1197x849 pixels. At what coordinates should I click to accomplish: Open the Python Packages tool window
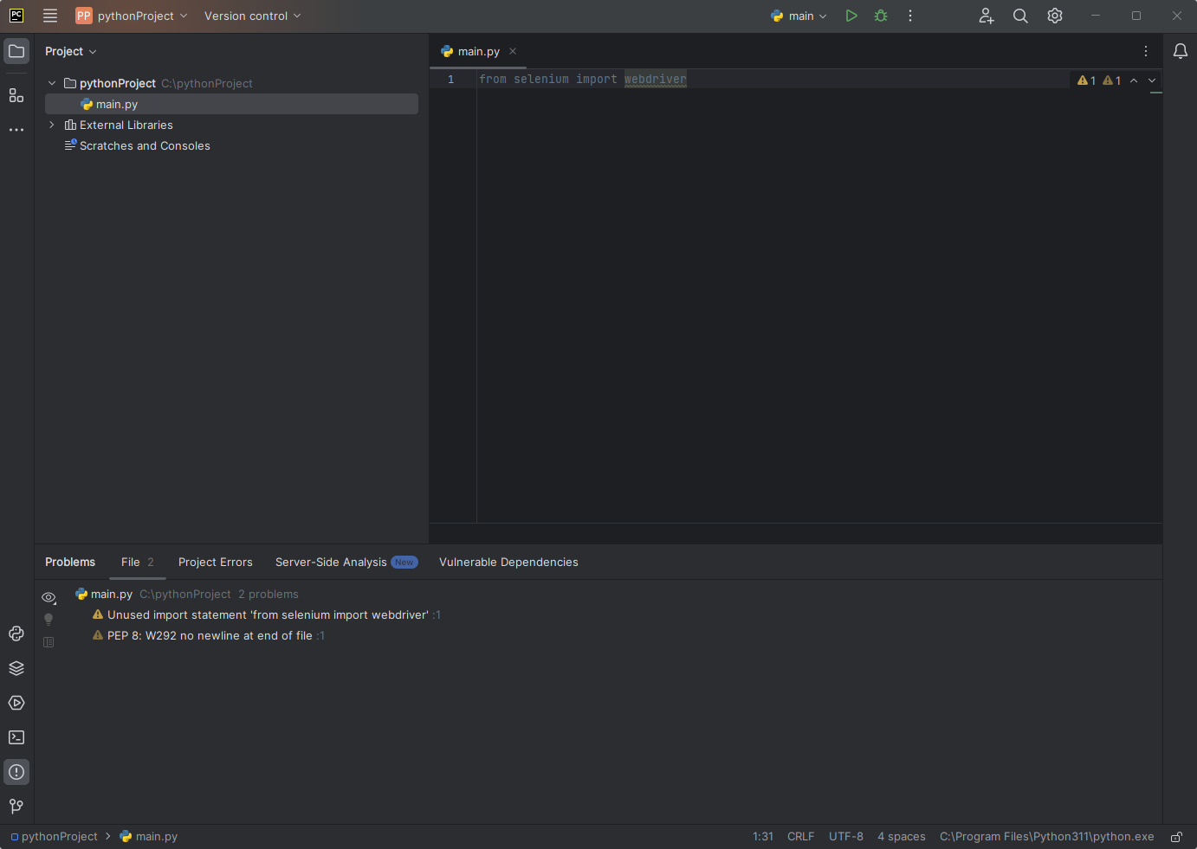tap(16, 668)
